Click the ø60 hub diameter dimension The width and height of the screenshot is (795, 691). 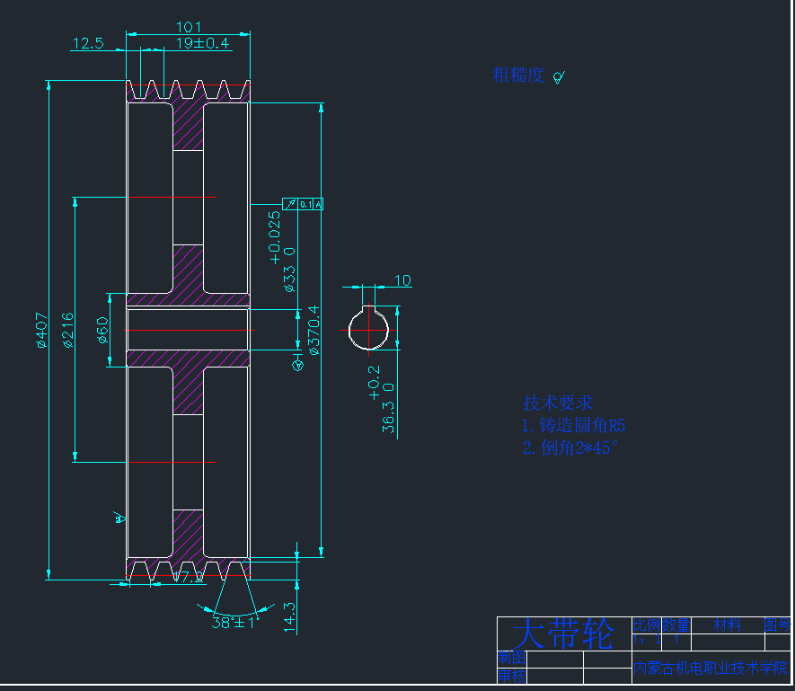102,329
